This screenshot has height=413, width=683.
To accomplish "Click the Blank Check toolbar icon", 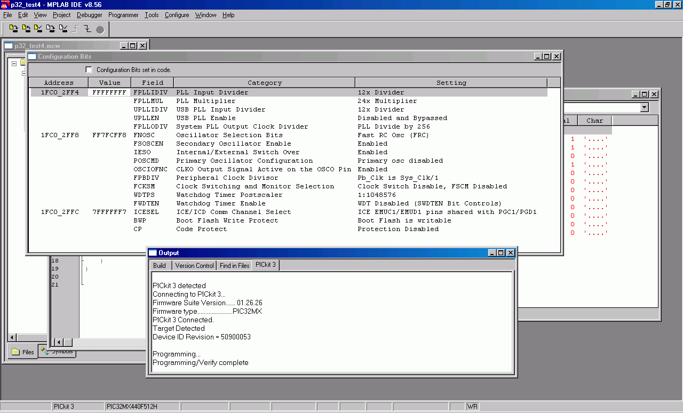I will tap(63, 28).
